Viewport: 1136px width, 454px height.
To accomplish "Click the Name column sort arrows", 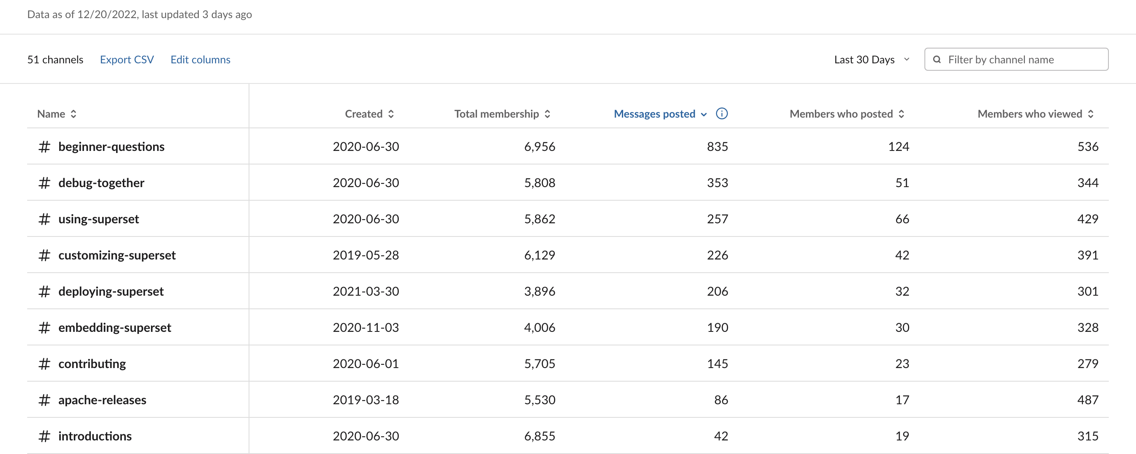I will [x=74, y=114].
